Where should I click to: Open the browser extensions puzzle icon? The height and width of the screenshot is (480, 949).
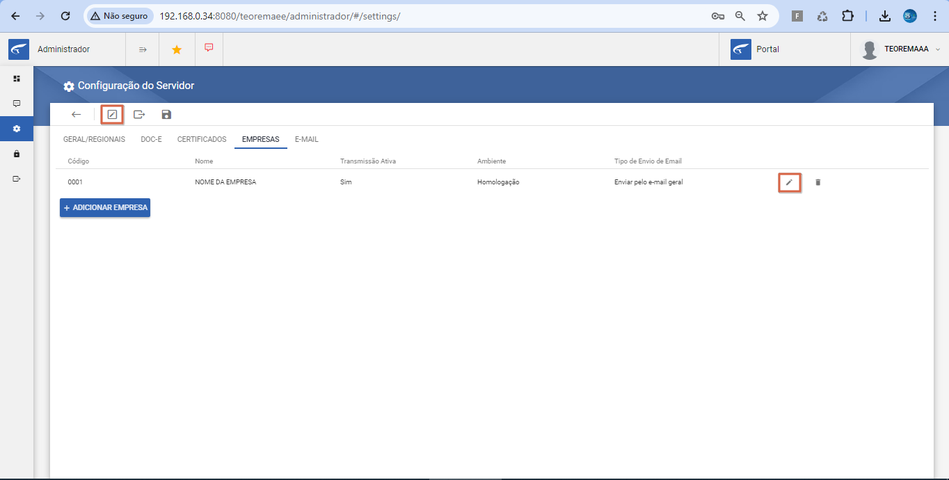point(847,16)
